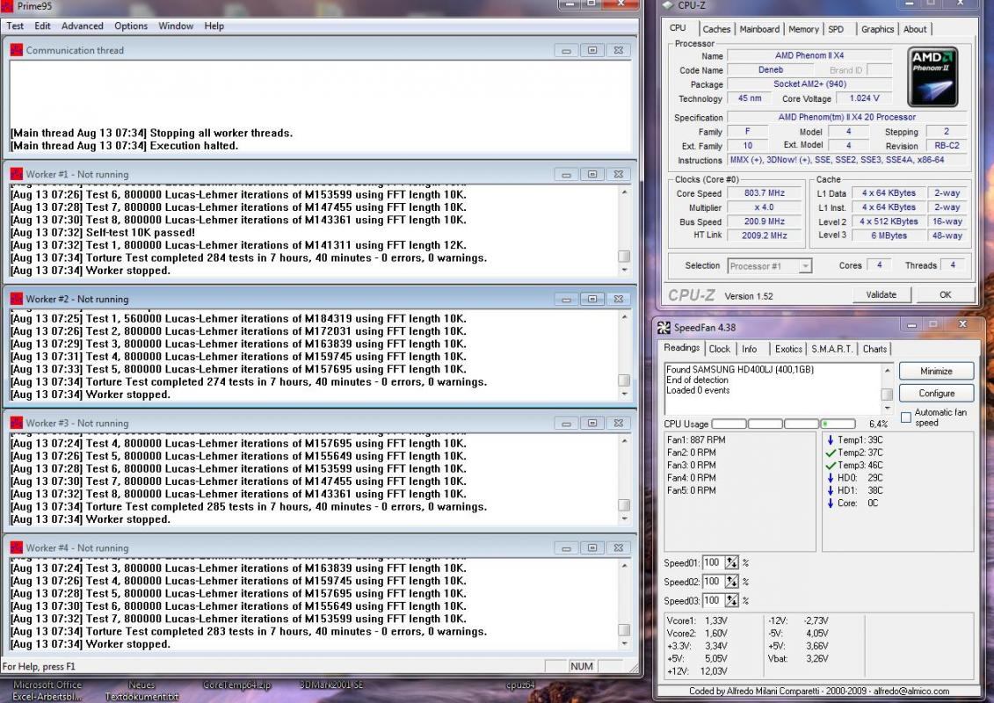Click the HD1 down-arrow status icon
Screen dimensions: 994x703
coord(831,490)
